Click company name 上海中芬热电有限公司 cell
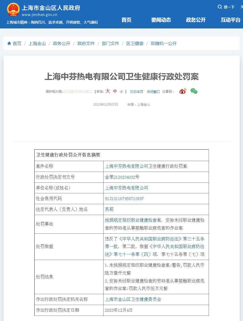This screenshot has height=321, width=243. [156, 188]
